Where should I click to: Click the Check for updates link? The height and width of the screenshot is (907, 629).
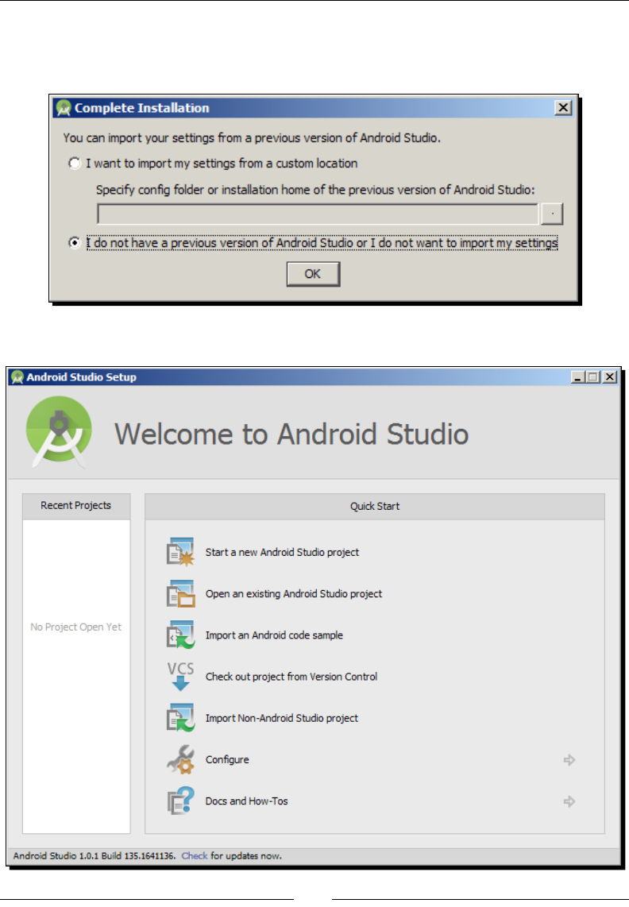194,855
